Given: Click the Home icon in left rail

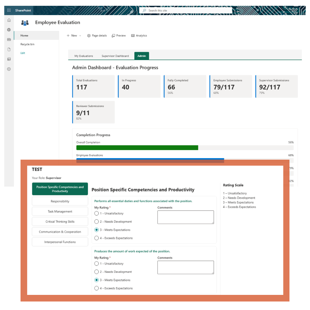Looking at the screenshot, I should [x=9, y=20].
